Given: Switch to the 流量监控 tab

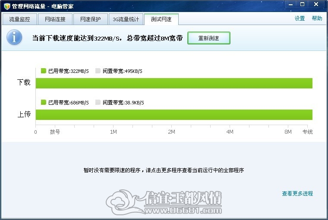Looking at the screenshot, I should 20,19.
